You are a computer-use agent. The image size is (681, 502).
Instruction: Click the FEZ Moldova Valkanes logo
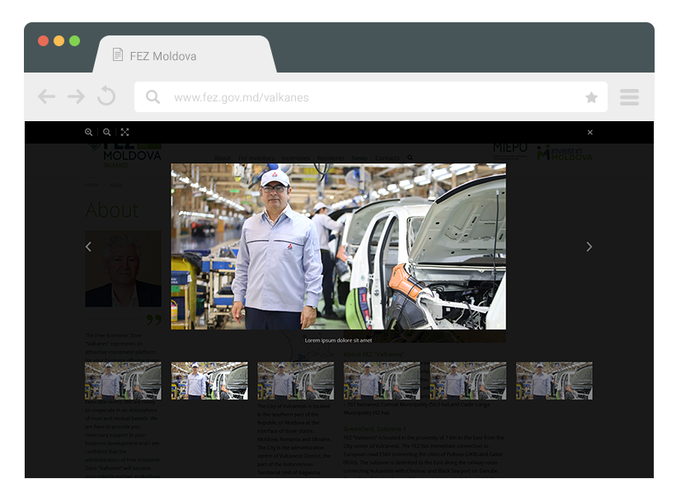[x=124, y=155]
